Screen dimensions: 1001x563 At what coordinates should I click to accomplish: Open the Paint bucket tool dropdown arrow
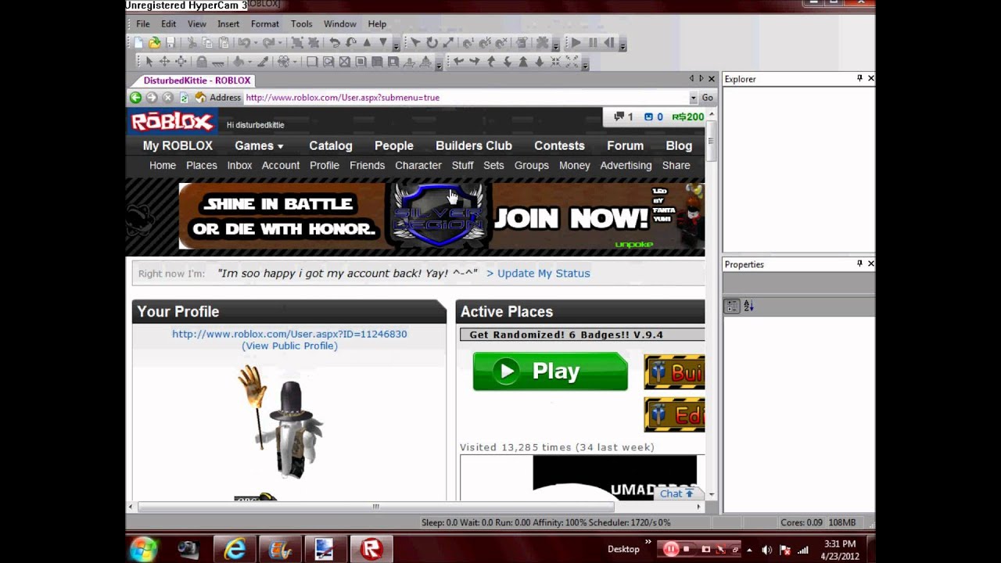coord(249,62)
